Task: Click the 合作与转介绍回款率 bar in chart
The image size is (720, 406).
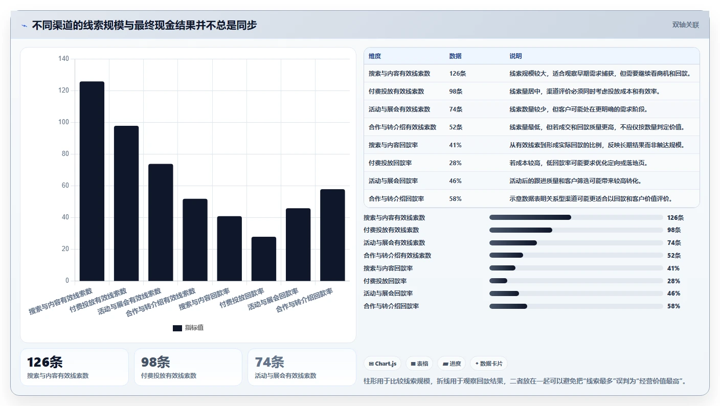Action: tap(332, 235)
